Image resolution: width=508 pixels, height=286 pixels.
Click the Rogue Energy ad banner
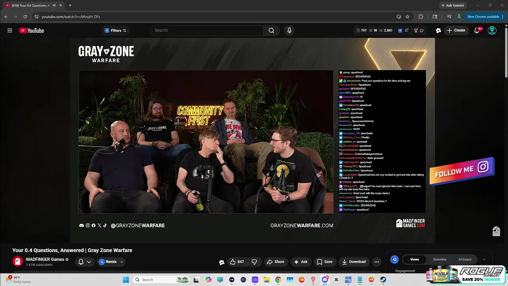click(465, 275)
